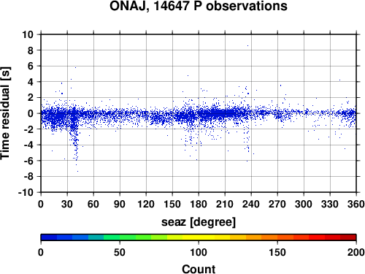This screenshot has width=365, height=274.
Task: Pick the yellow segment near 100 on colorbar
Action: pyautogui.click(x=199, y=237)
